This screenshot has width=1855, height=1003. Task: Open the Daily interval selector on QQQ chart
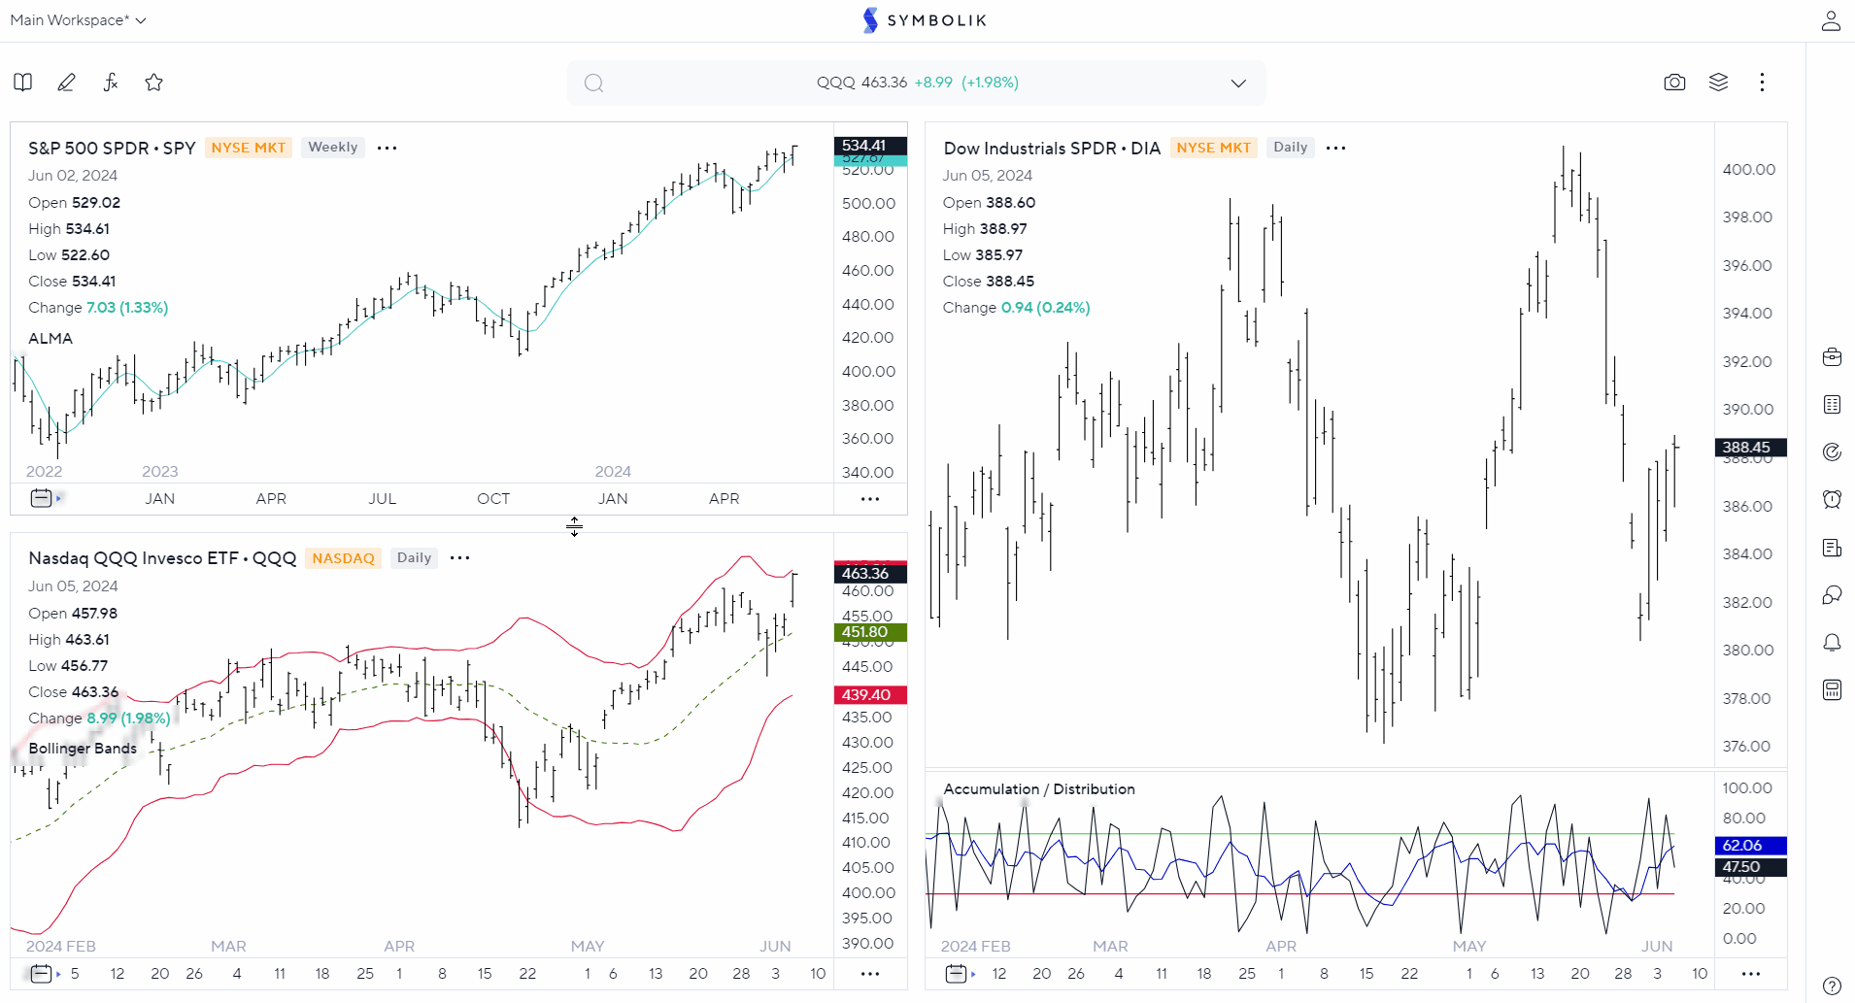(414, 558)
